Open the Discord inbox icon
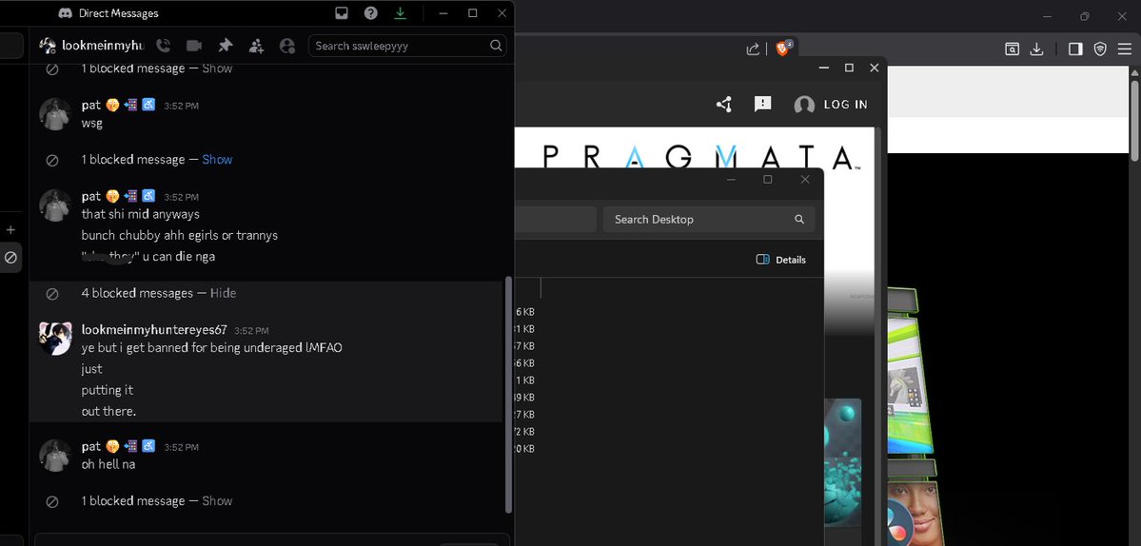Viewport: 1141px width, 546px height. click(x=342, y=13)
